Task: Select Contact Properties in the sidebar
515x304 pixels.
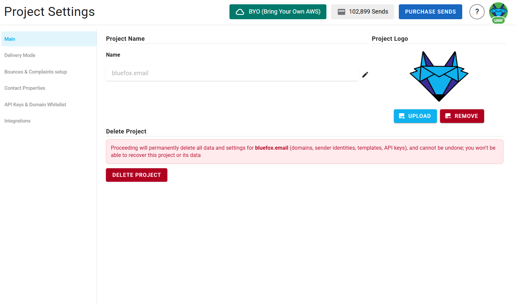Action: (25, 88)
